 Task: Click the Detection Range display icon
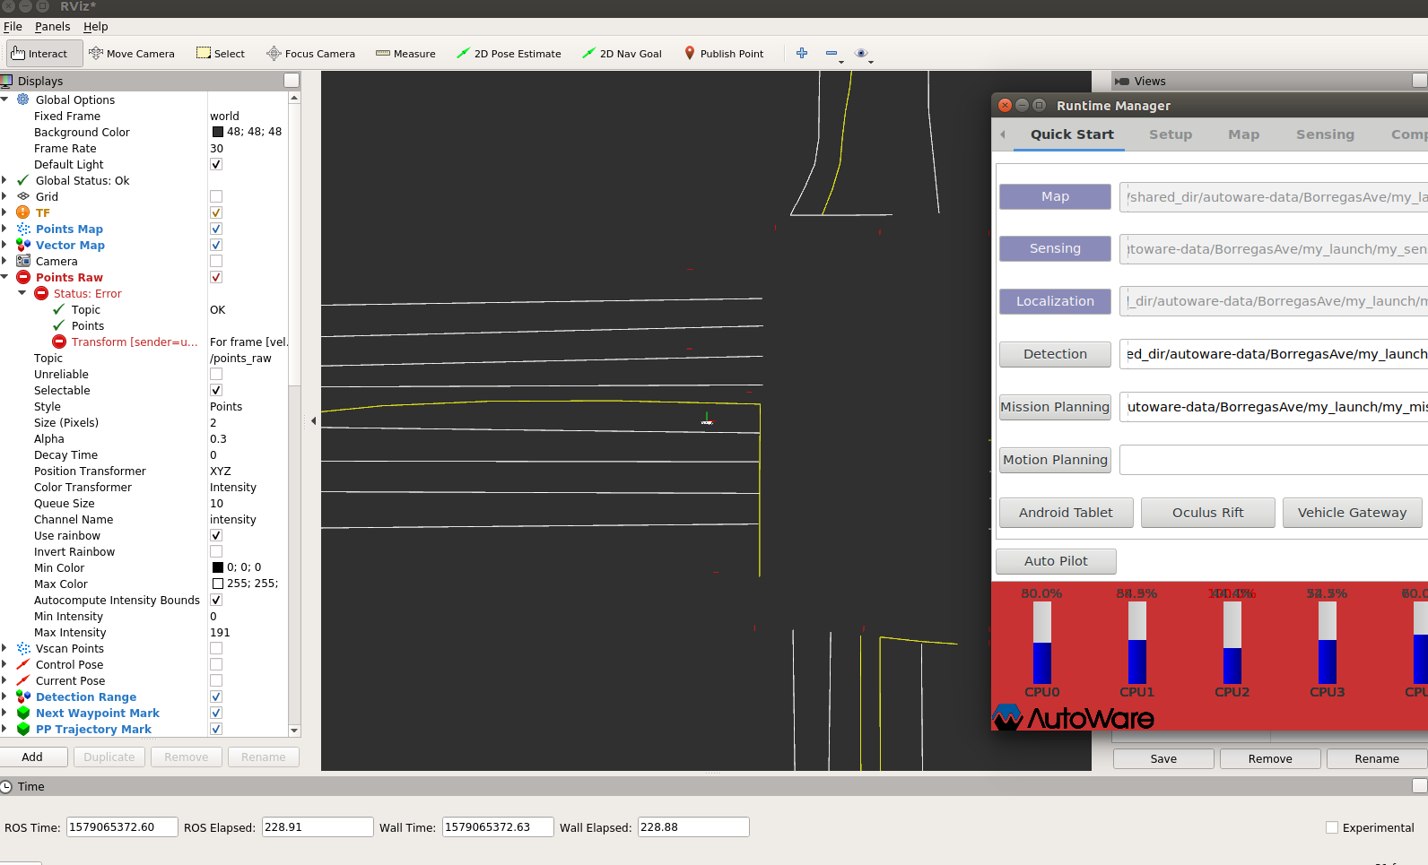tap(23, 696)
